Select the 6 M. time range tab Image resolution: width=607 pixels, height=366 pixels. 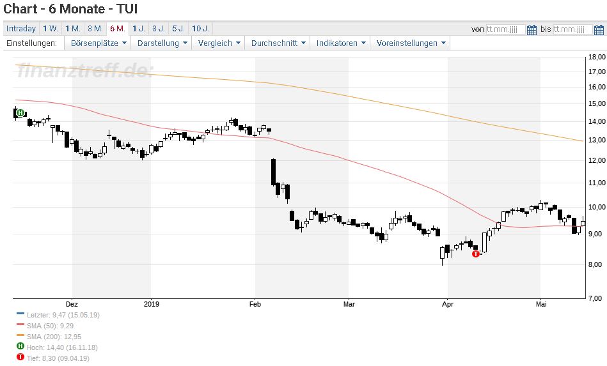(117, 29)
